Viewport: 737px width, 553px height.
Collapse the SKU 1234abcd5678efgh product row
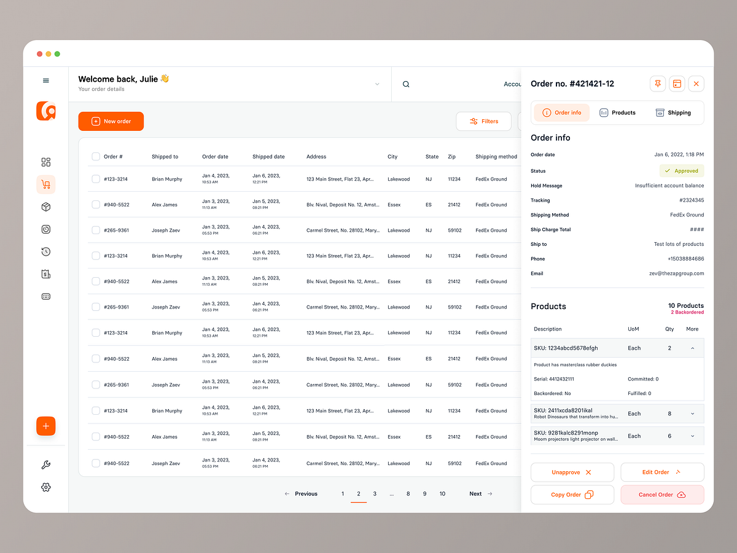[x=692, y=348]
